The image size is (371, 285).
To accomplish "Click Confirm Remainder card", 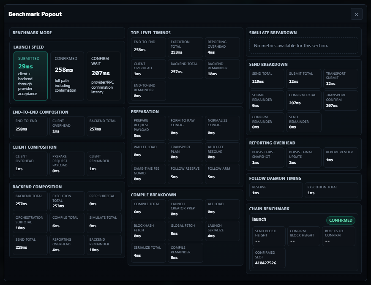I will click(267, 122).
